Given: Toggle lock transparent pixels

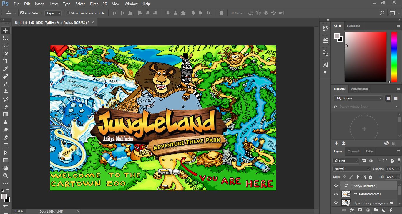Looking at the screenshot, I should tap(344, 177).
